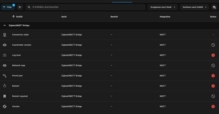The image size is (219, 114).
Task: Open table column settings icon
Action: point(214,7)
